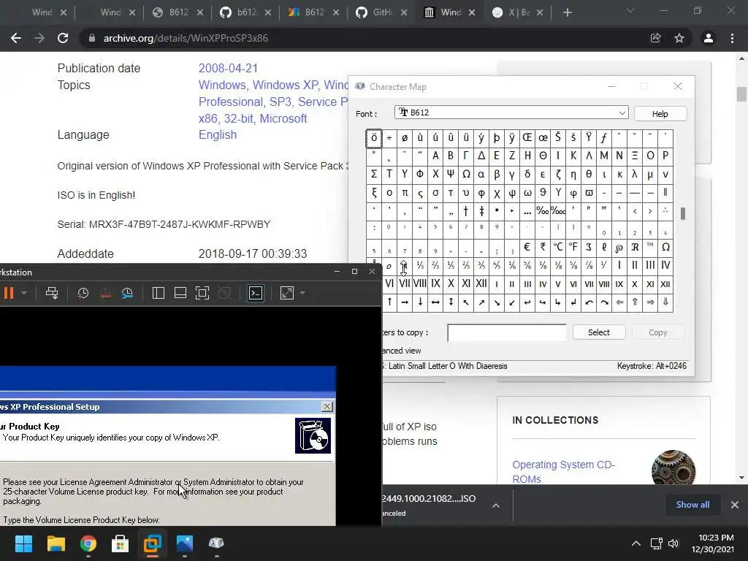This screenshot has height=561, width=748.
Task: Revert the VM to a snapshot
Action: click(x=105, y=293)
